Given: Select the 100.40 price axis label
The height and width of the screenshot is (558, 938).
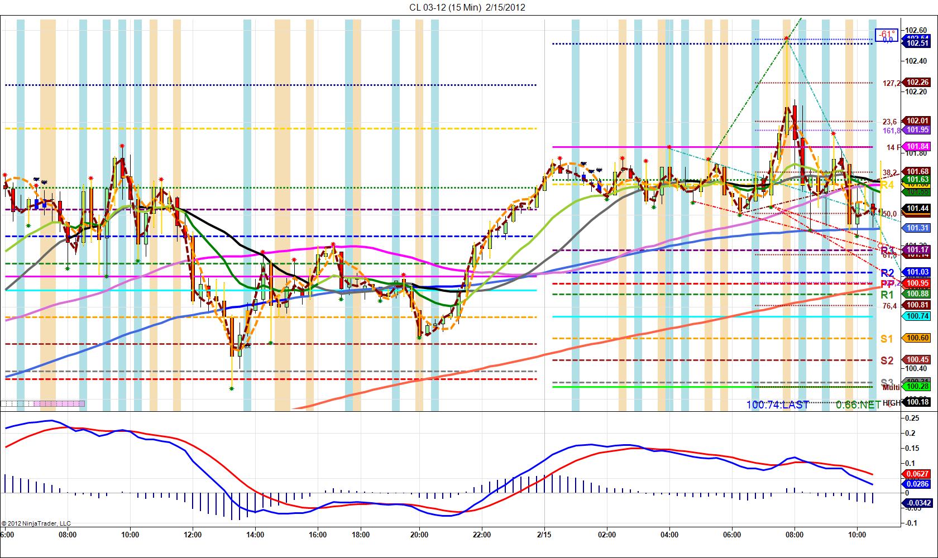Looking at the screenshot, I should 916,368.
